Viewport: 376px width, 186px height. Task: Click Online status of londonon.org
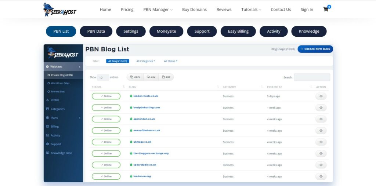click(x=106, y=176)
